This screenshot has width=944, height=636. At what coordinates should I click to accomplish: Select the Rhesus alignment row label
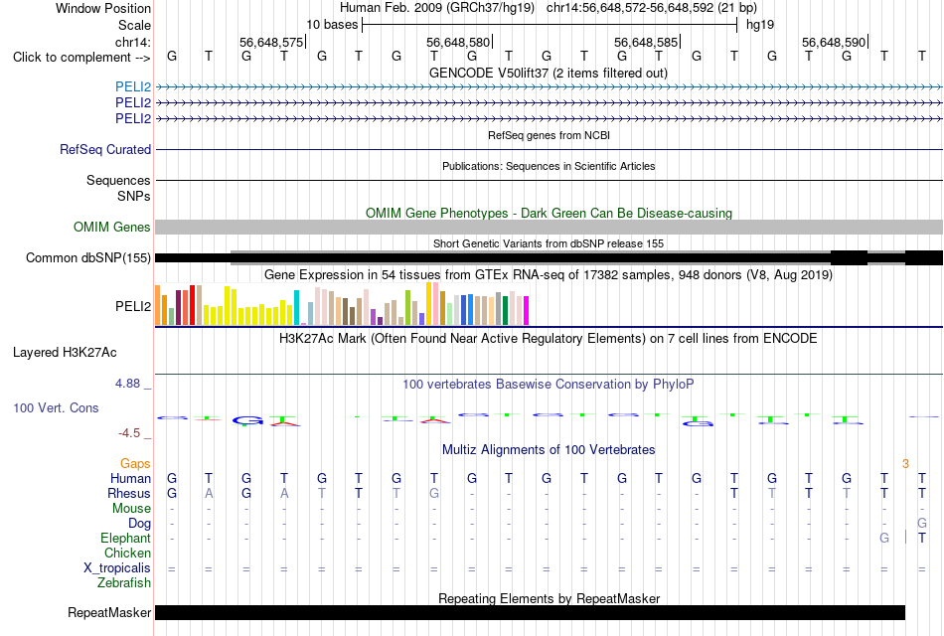coord(129,493)
